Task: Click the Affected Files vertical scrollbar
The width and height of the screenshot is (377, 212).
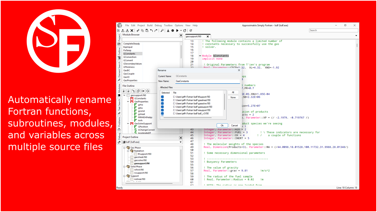Action: click(224, 101)
